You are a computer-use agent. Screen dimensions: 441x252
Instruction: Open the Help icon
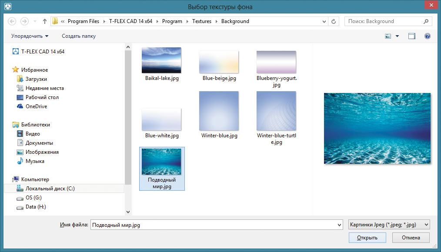click(427, 36)
